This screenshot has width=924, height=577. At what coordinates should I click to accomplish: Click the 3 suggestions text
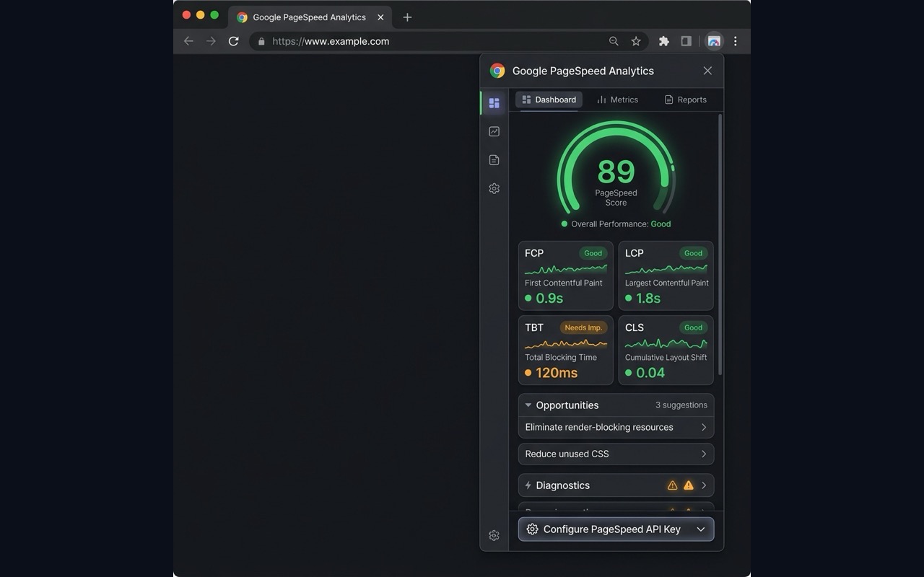(681, 405)
